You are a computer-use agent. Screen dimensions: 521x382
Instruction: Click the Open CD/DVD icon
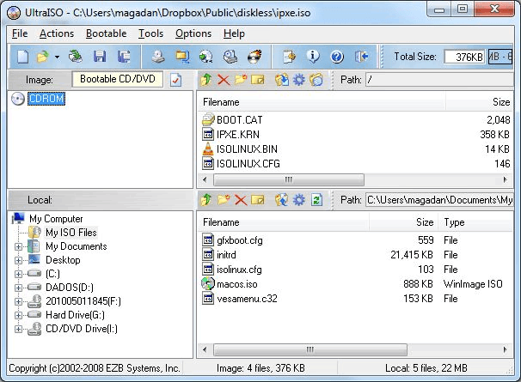click(x=76, y=57)
